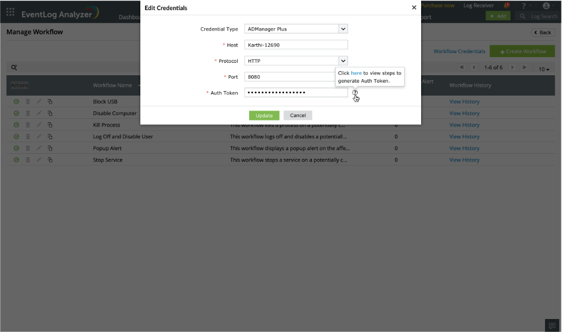The image size is (562, 332).
Task: Click the Update button
Action: [x=264, y=115]
